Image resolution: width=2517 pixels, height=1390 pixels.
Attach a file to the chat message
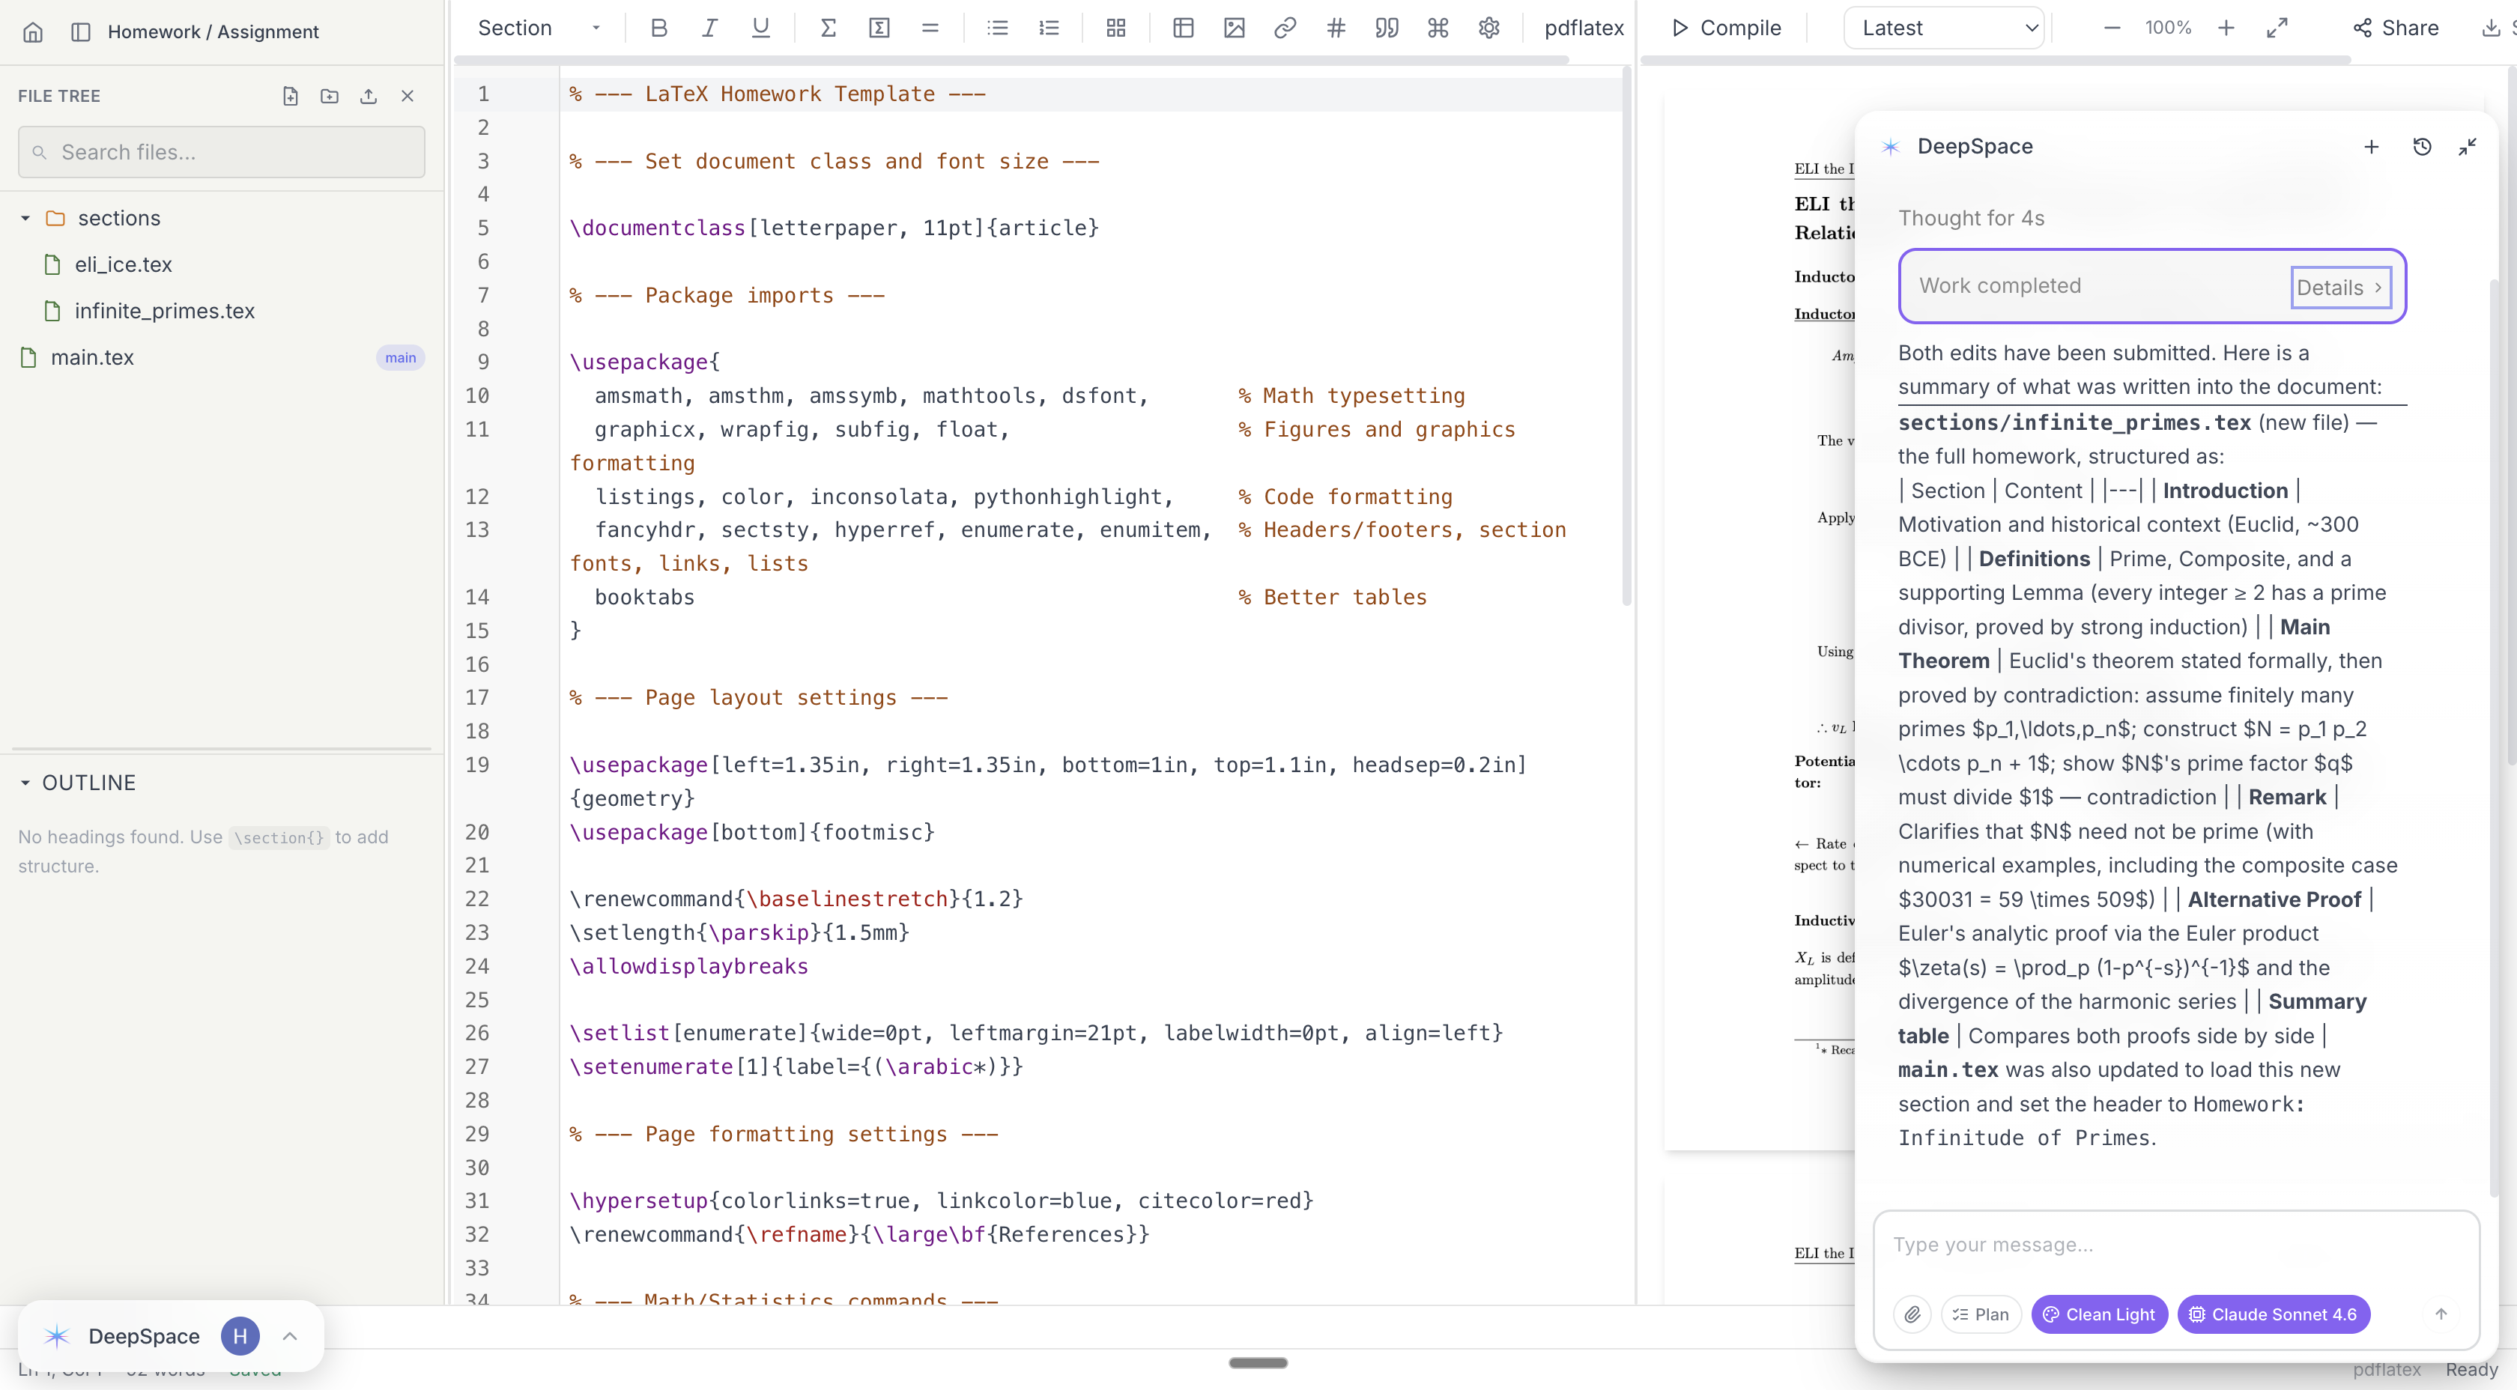click(1912, 1314)
